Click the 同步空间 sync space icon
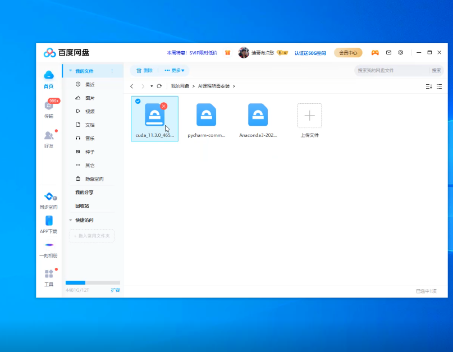 [49, 198]
